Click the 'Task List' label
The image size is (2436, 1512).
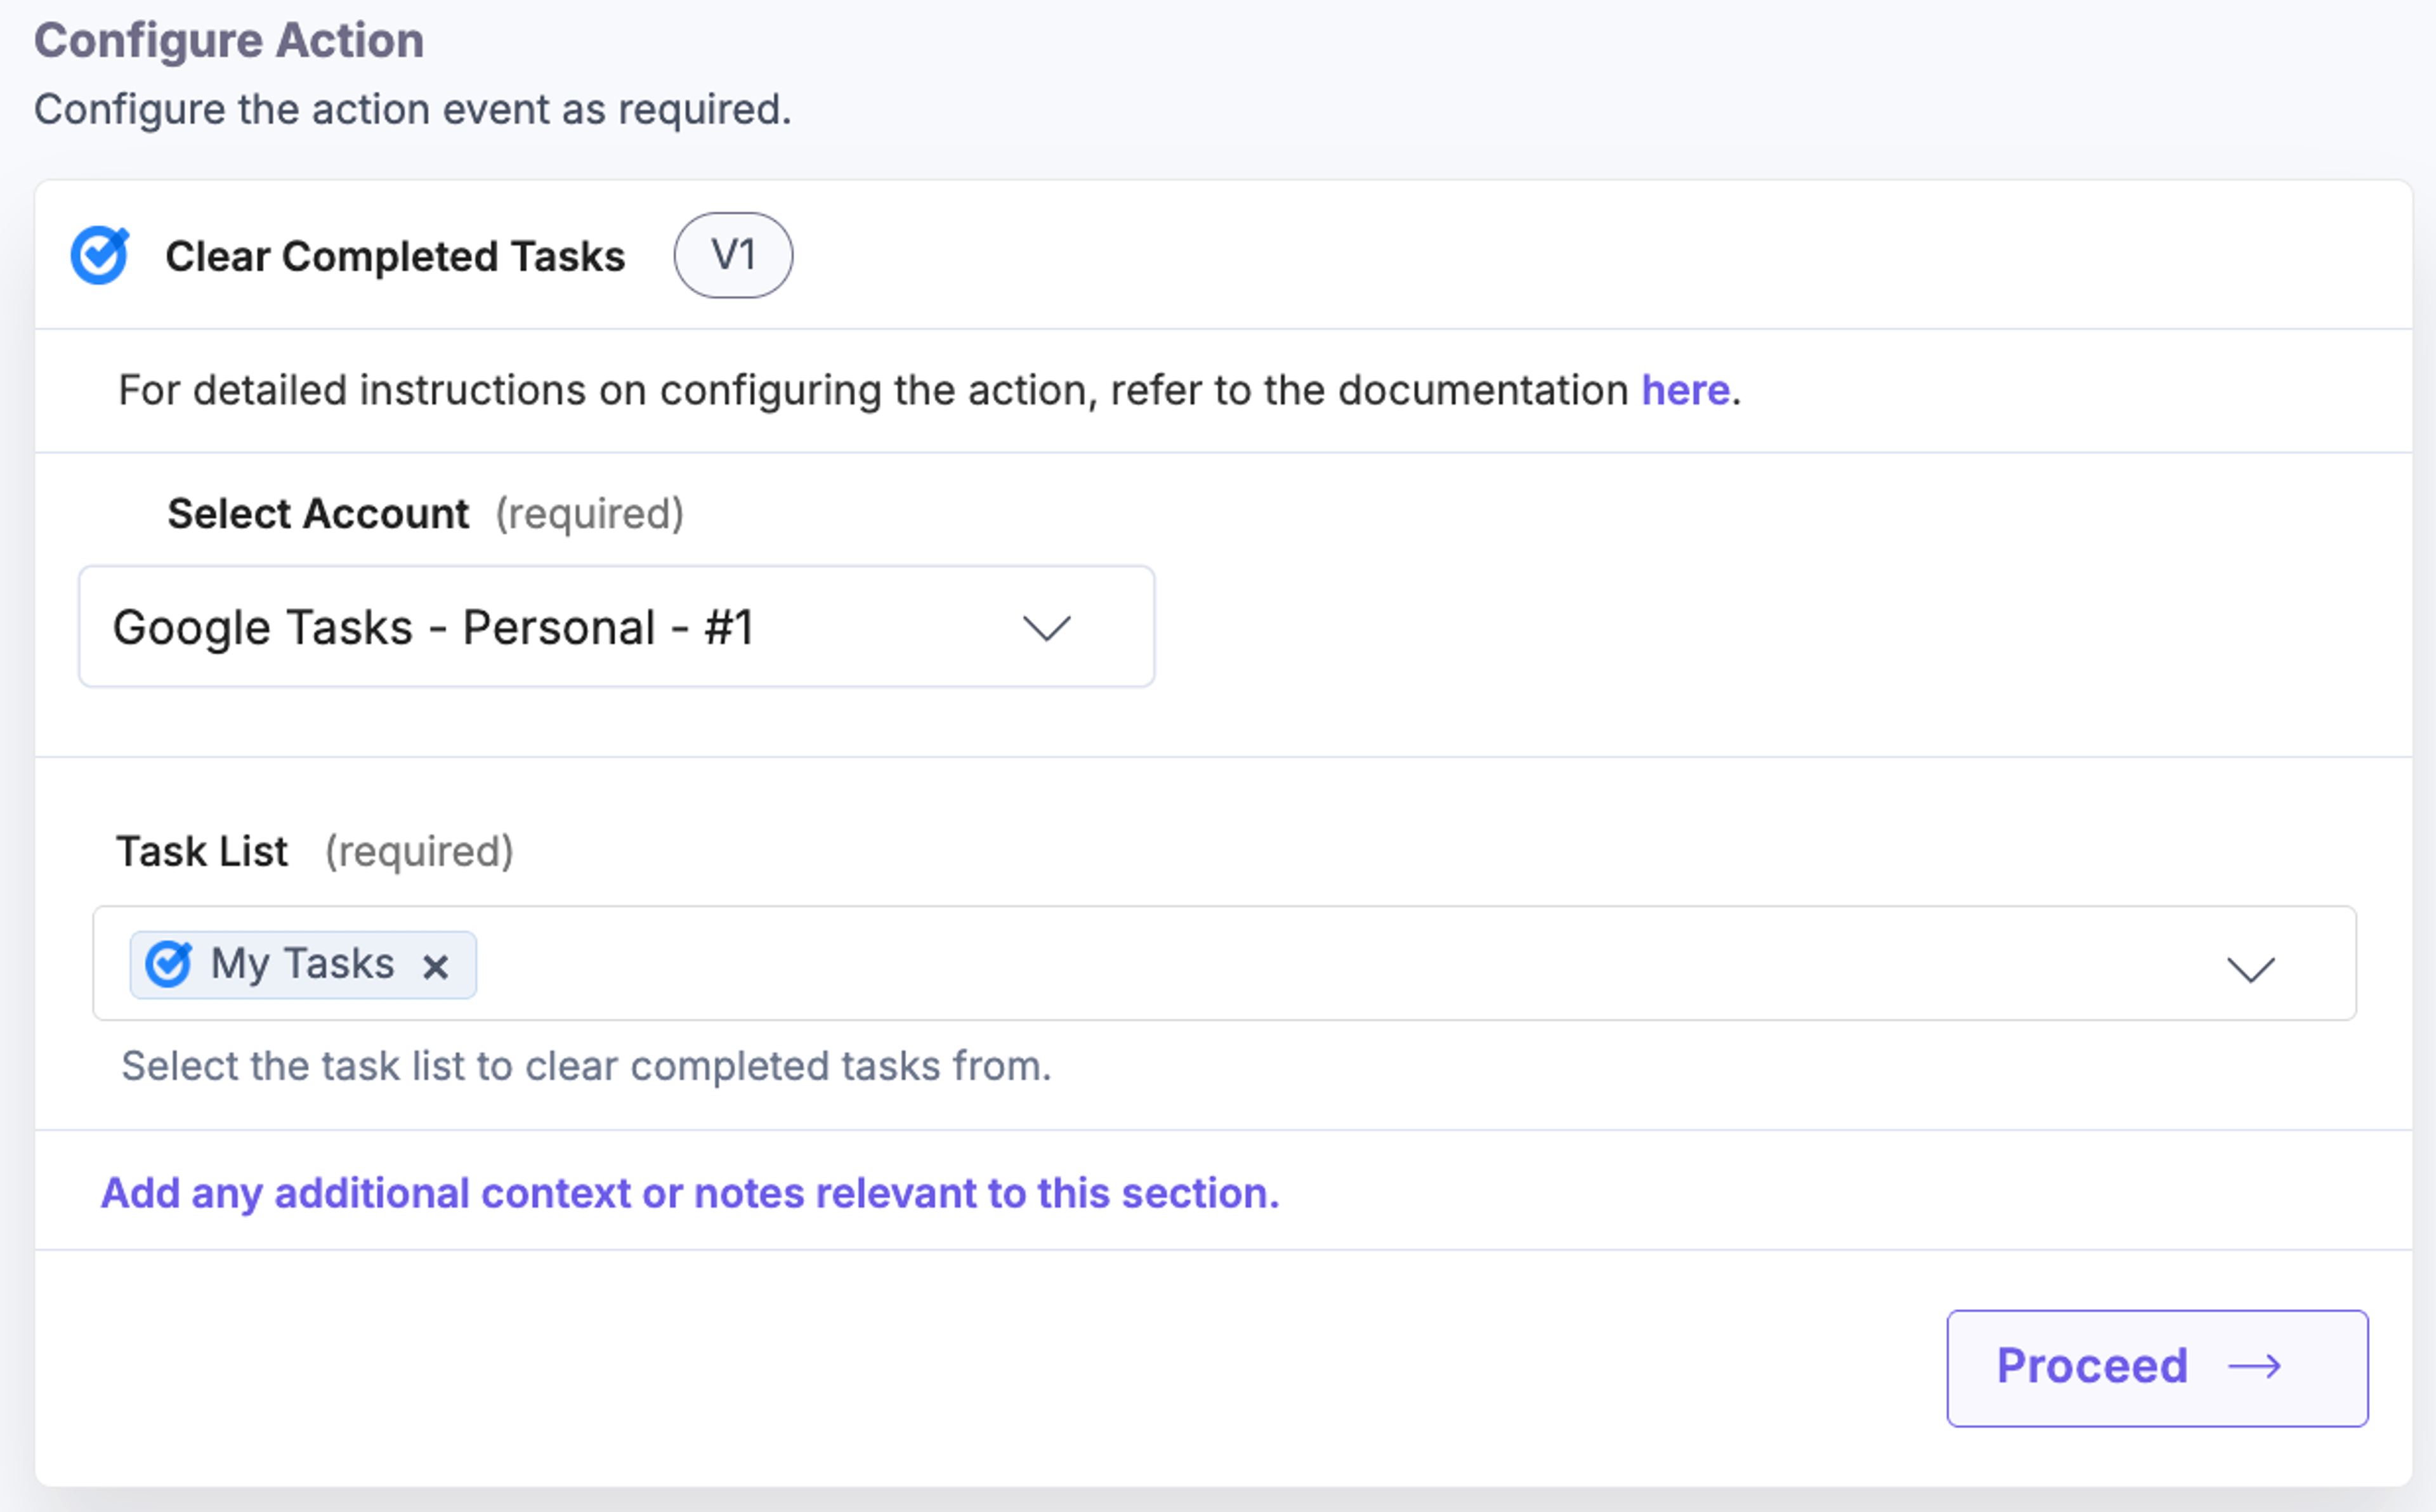point(202,851)
